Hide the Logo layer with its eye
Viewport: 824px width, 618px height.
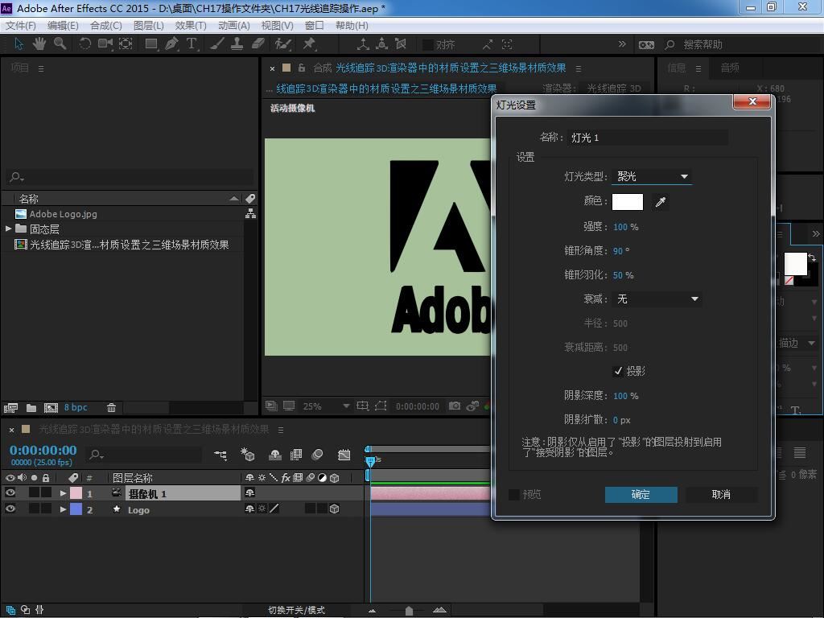click(x=10, y=509)
